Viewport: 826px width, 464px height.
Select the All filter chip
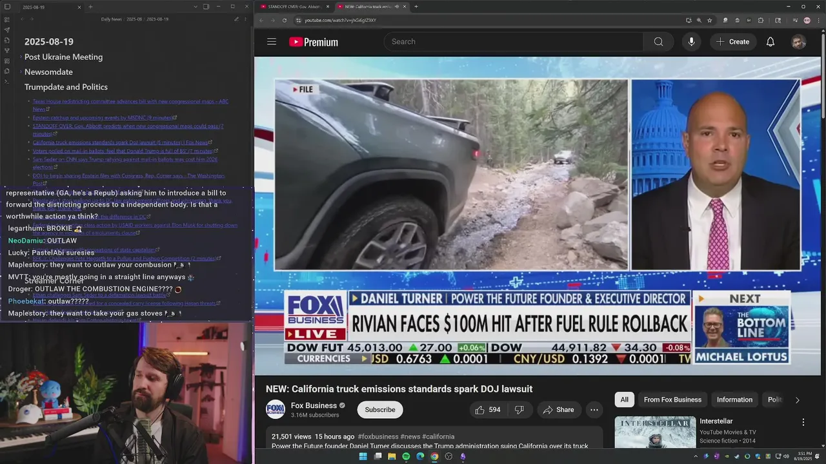[625, 400]
